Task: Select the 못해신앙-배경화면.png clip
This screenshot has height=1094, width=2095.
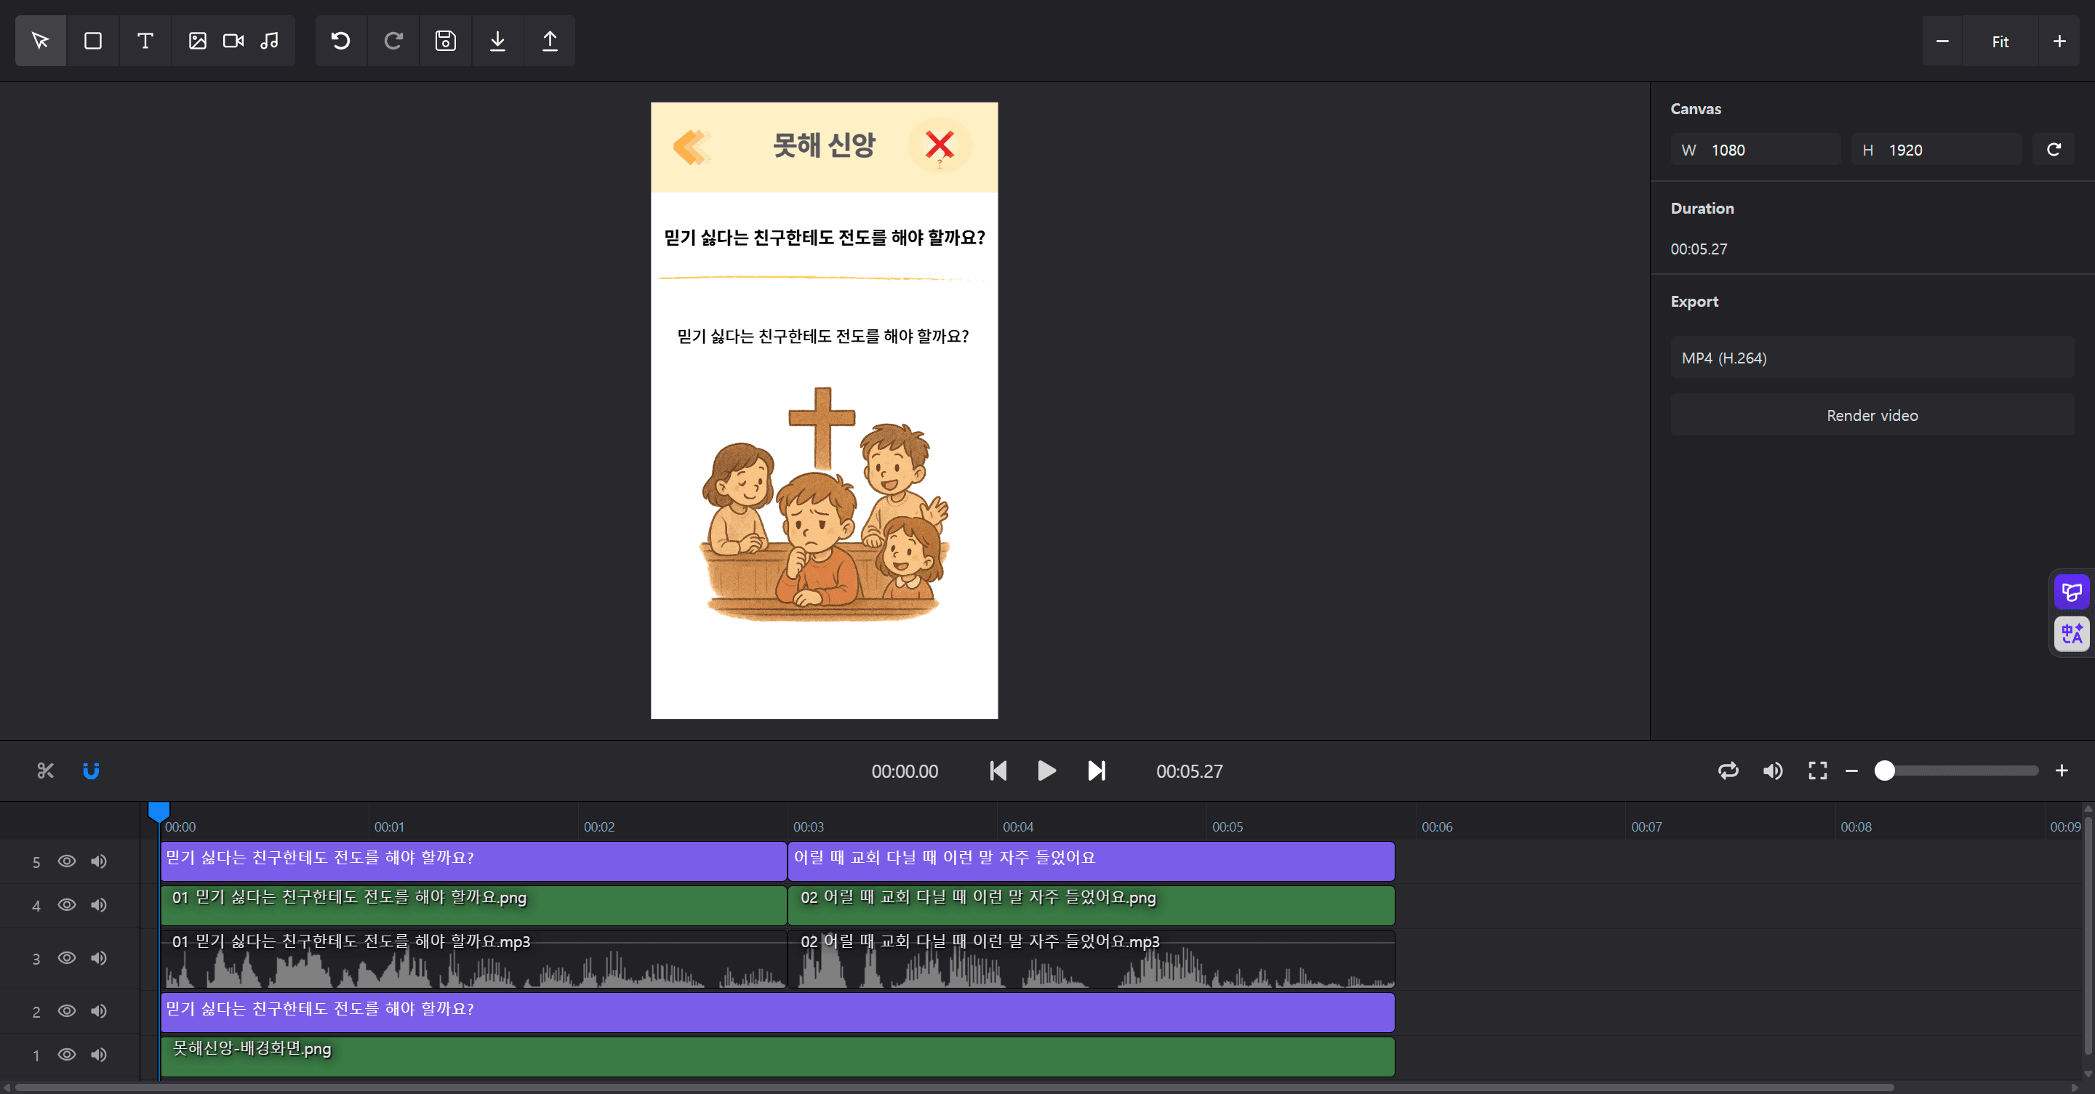Action: pos(777,1057)
